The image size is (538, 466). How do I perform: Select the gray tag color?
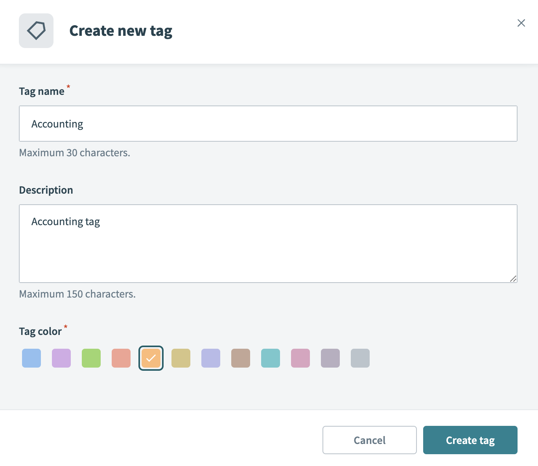[x=360, y=358]
